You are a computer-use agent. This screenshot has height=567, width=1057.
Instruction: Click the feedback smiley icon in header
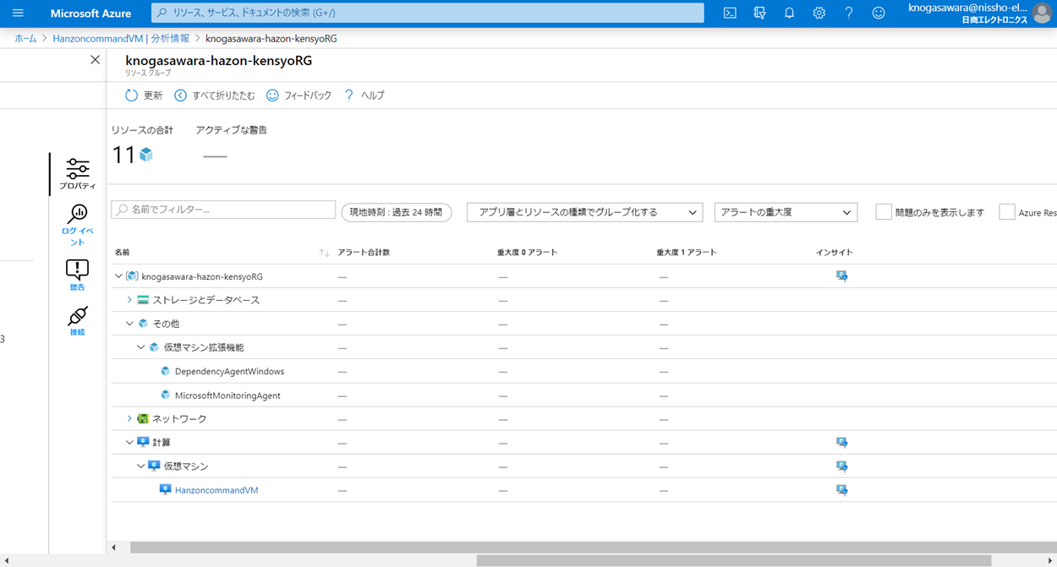click(879, 13)
